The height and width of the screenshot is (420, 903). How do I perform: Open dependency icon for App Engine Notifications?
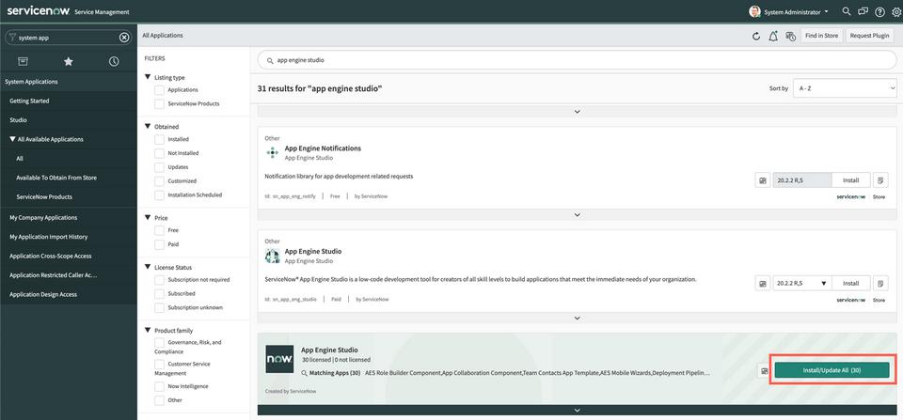pos(763,180)
